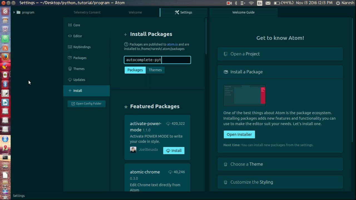Image resolution: width=356 pixels, height=200 pixels.
Task: Click the activate-power-mode download count icon
Action: tap(168, 124)
